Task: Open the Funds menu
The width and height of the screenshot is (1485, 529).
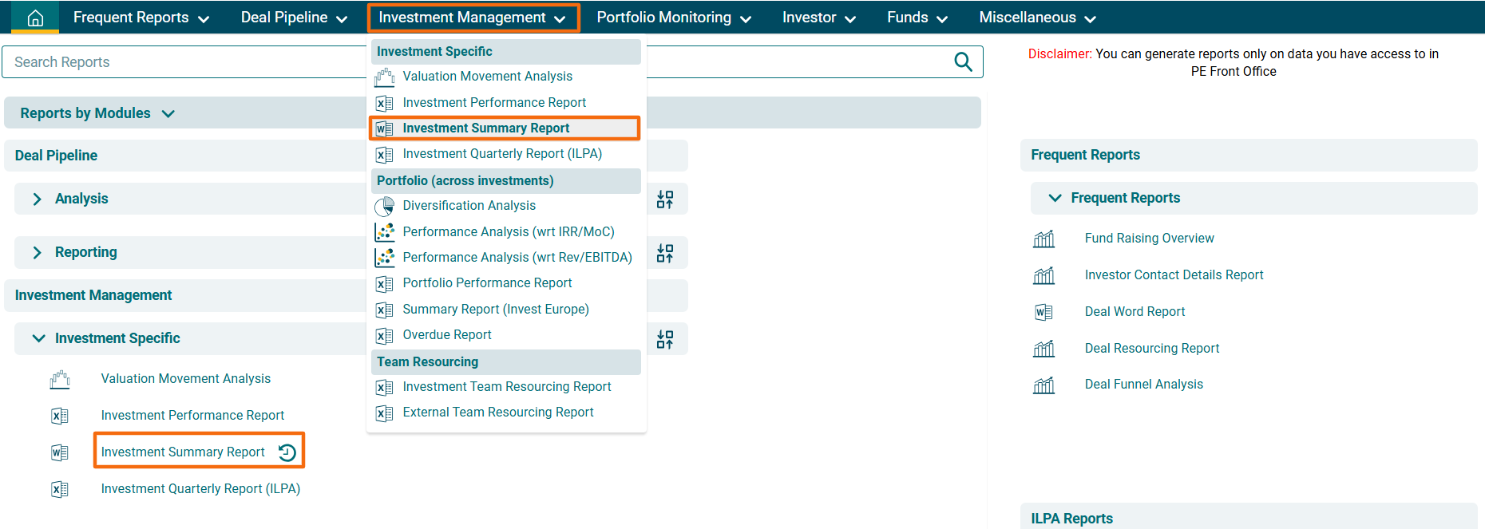Action: 917,18
